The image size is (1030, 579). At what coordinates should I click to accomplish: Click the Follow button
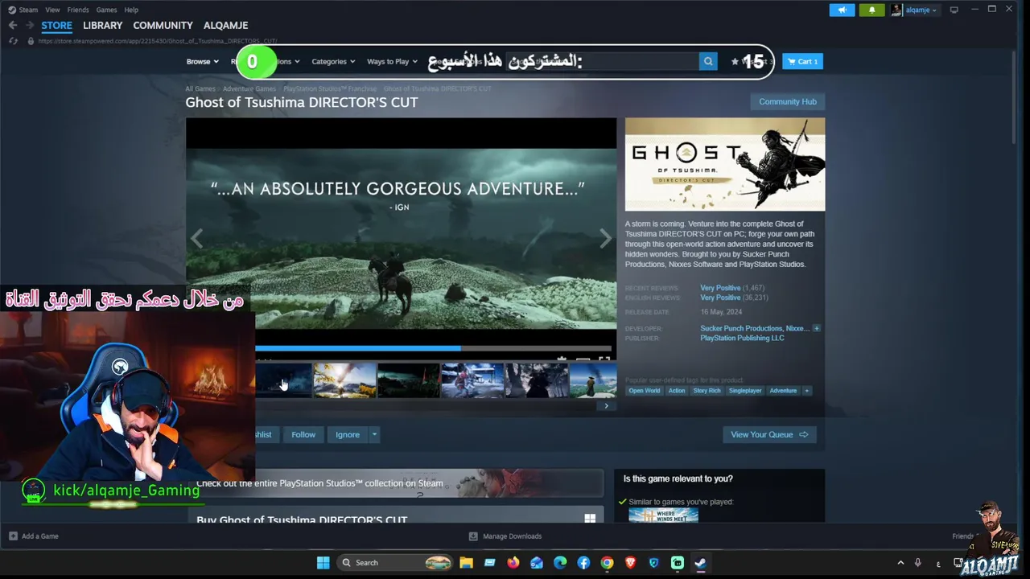pos(303,434)
